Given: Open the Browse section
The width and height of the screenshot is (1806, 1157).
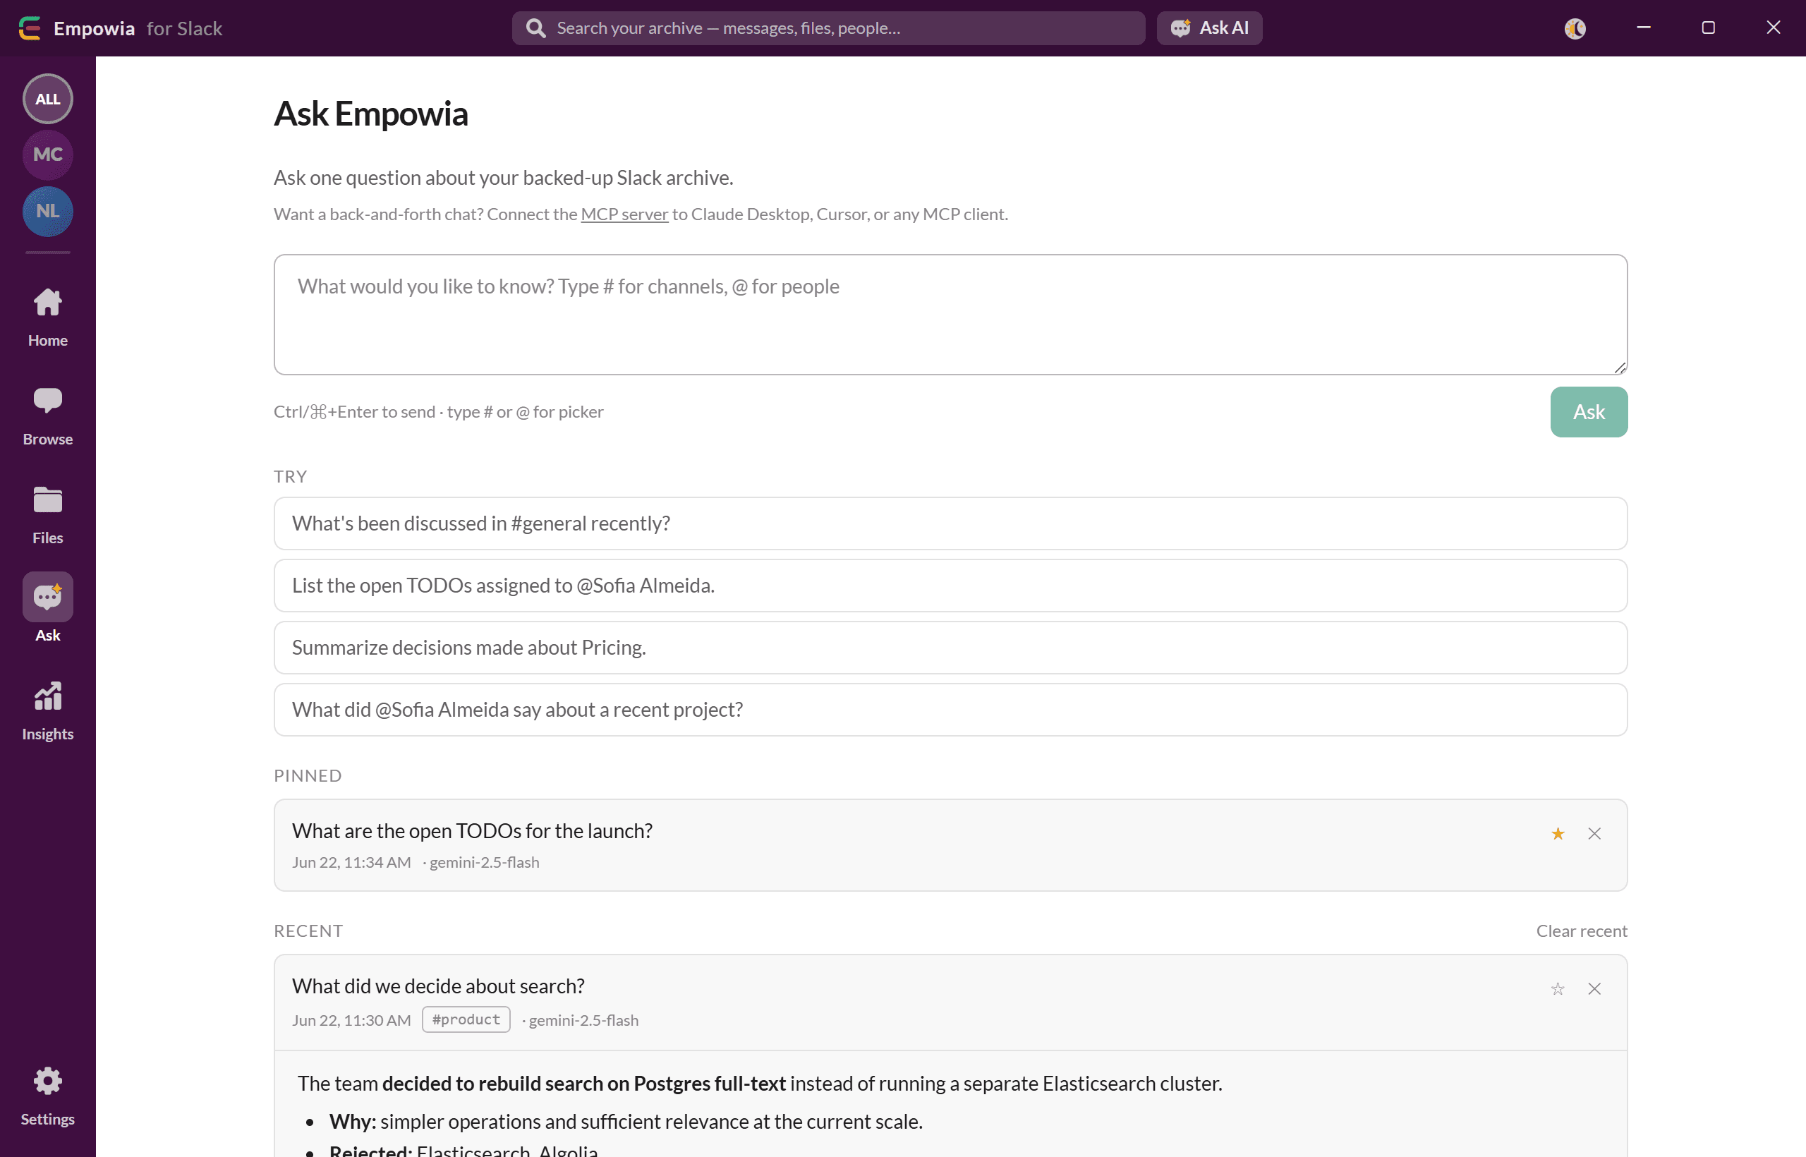Looking at the screenshot, I should pyautogui.click(x=48, y=416).
